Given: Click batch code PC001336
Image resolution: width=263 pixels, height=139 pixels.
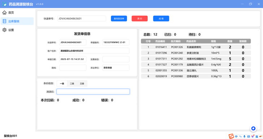Looking at the screenshot, I should (x=177, y=70).
